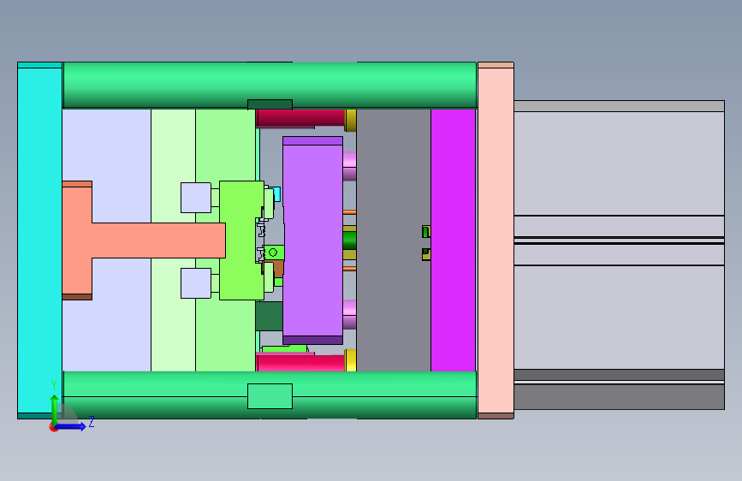Select the lower pink cylinder
The height and width of the screenshot is (481, 742).
349,314
